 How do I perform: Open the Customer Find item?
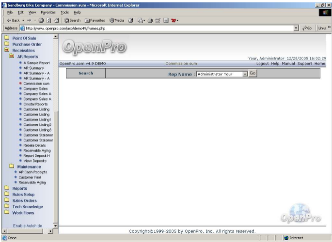(x=30, y=177)
